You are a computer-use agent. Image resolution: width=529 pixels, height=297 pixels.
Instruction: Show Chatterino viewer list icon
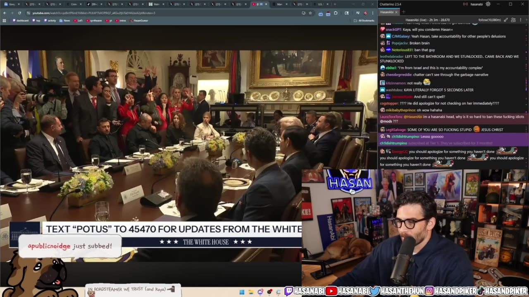click(513, 20)
